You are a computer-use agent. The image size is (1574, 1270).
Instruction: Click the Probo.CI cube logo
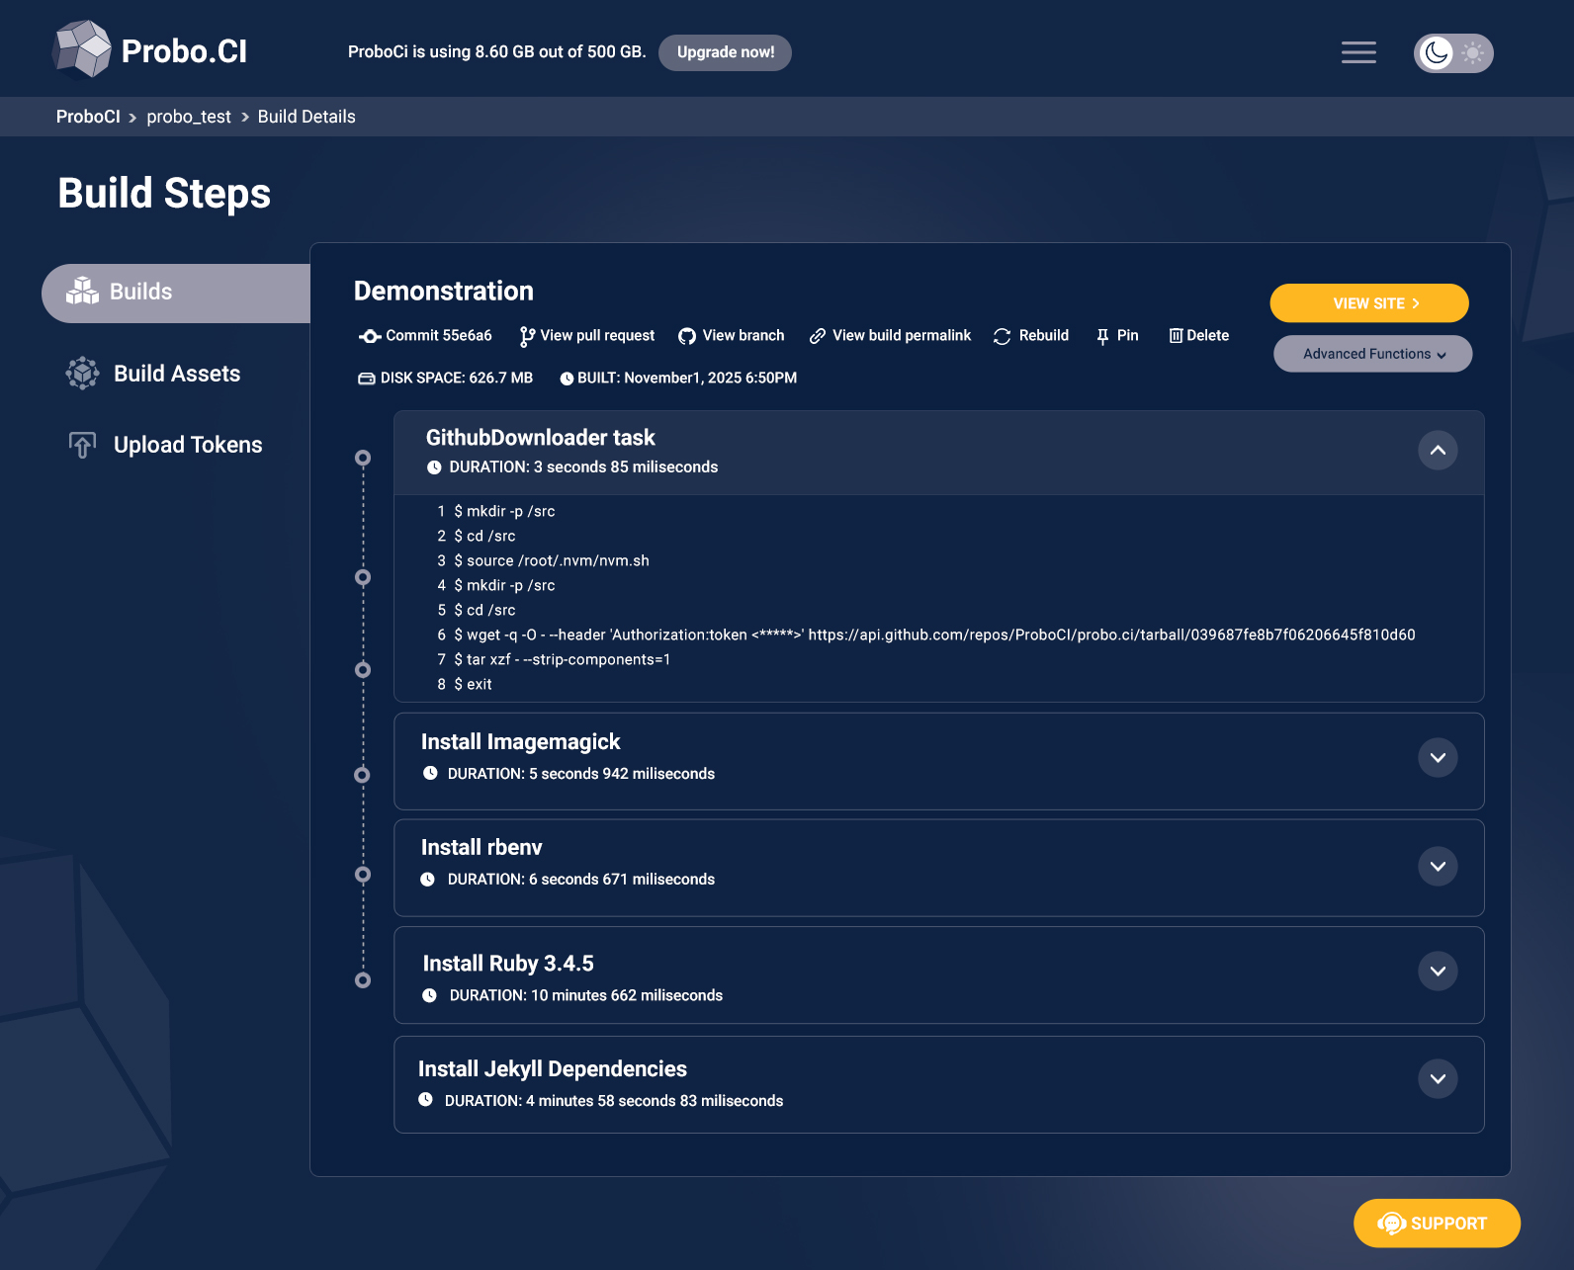82,49
